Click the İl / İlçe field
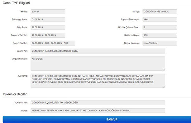This screenshot has height=123, width=191. 160,12
